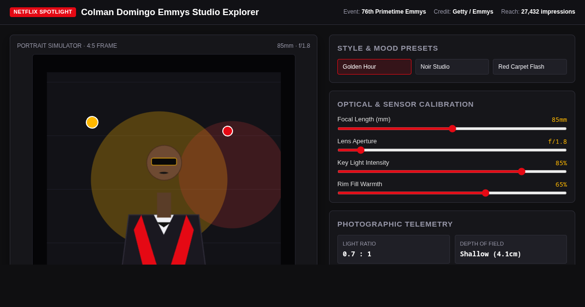Click the 'Getty / Emmys' credit text
Viewport: 585px width, 307px height.
[x=473, y=12]
